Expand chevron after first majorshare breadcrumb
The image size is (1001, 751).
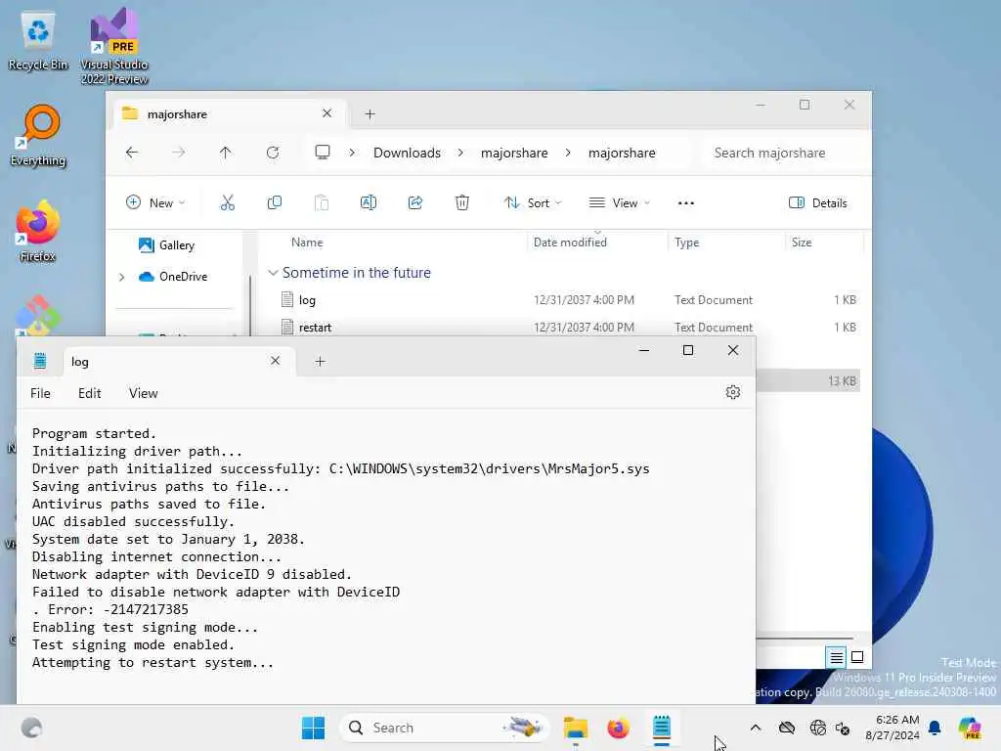click(x=568, y=153)
